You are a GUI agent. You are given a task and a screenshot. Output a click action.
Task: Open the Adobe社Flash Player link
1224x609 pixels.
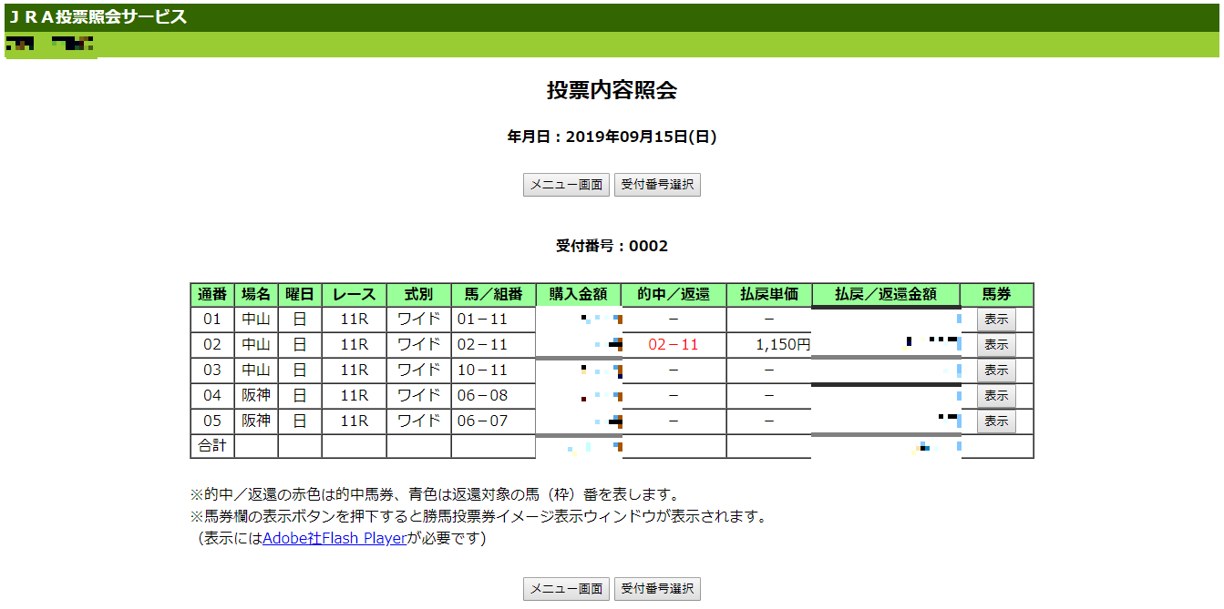334,538
